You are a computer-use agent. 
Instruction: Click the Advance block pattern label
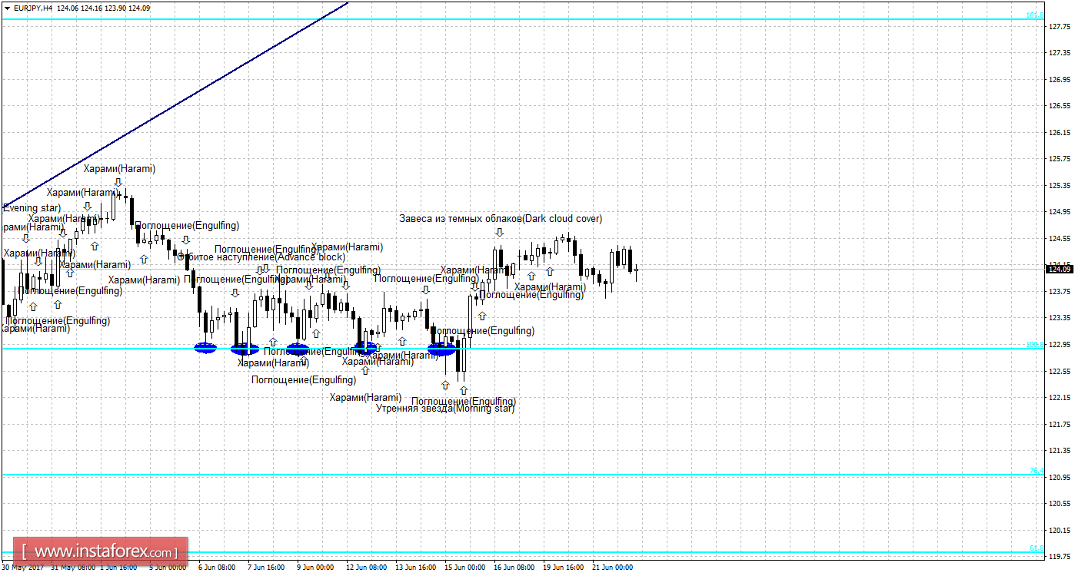click(x=261, y=257)
